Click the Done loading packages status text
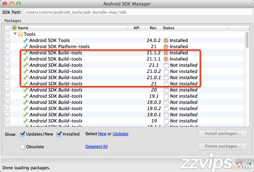The height and width of the screenshot is (172, 254). [27, 168]
